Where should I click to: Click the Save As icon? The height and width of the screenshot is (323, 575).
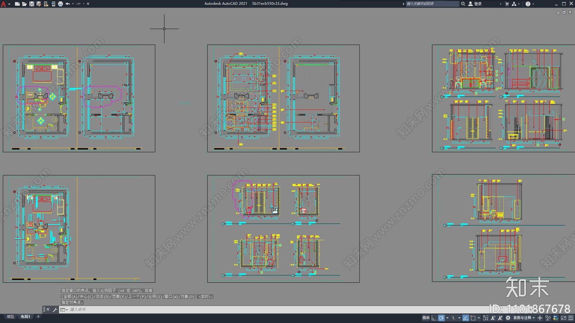coord(39,4)
